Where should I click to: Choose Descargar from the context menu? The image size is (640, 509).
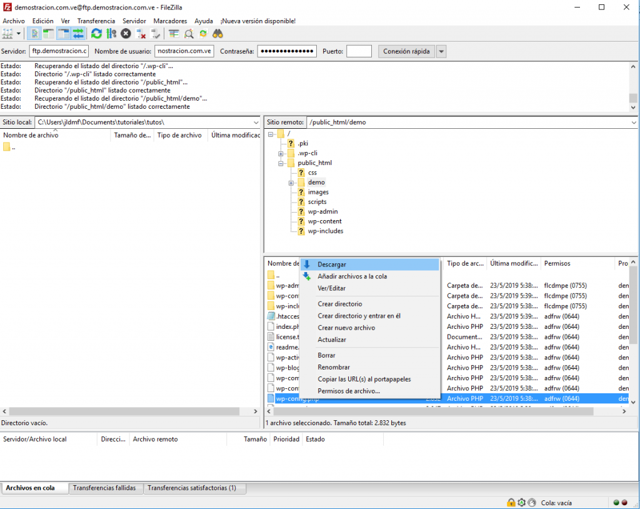[x=331, y=265]
